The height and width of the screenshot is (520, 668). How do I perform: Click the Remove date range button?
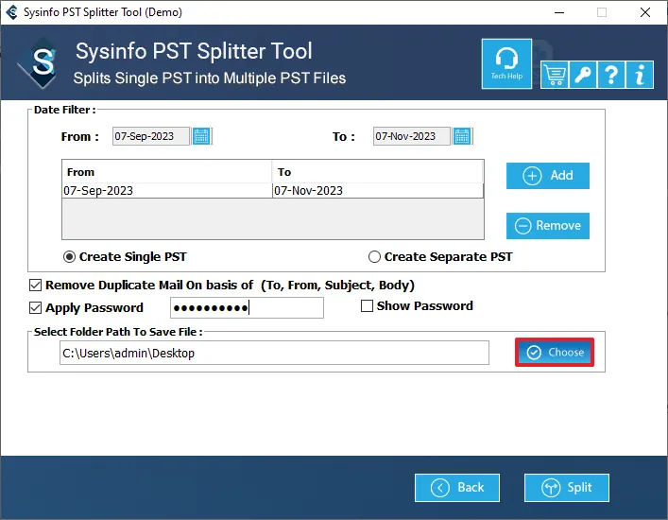tap(547, 226)
